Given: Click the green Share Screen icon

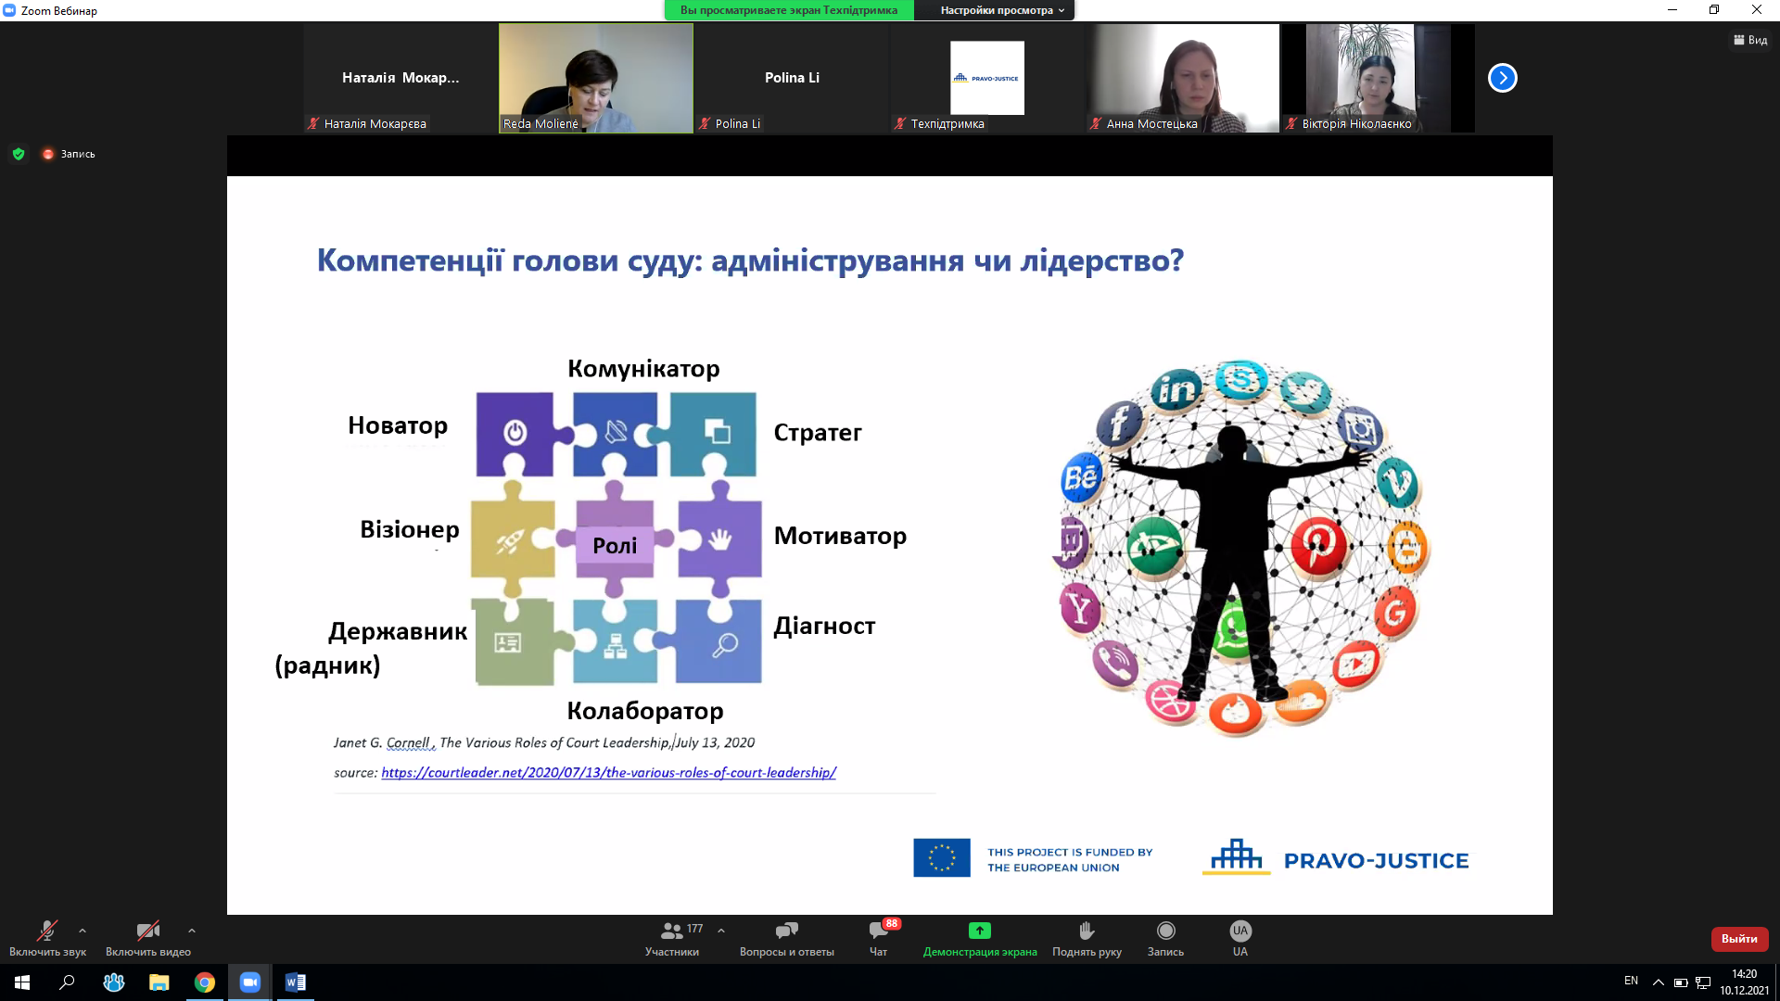Looking at the screenshot, I should [x=979, y=931].
